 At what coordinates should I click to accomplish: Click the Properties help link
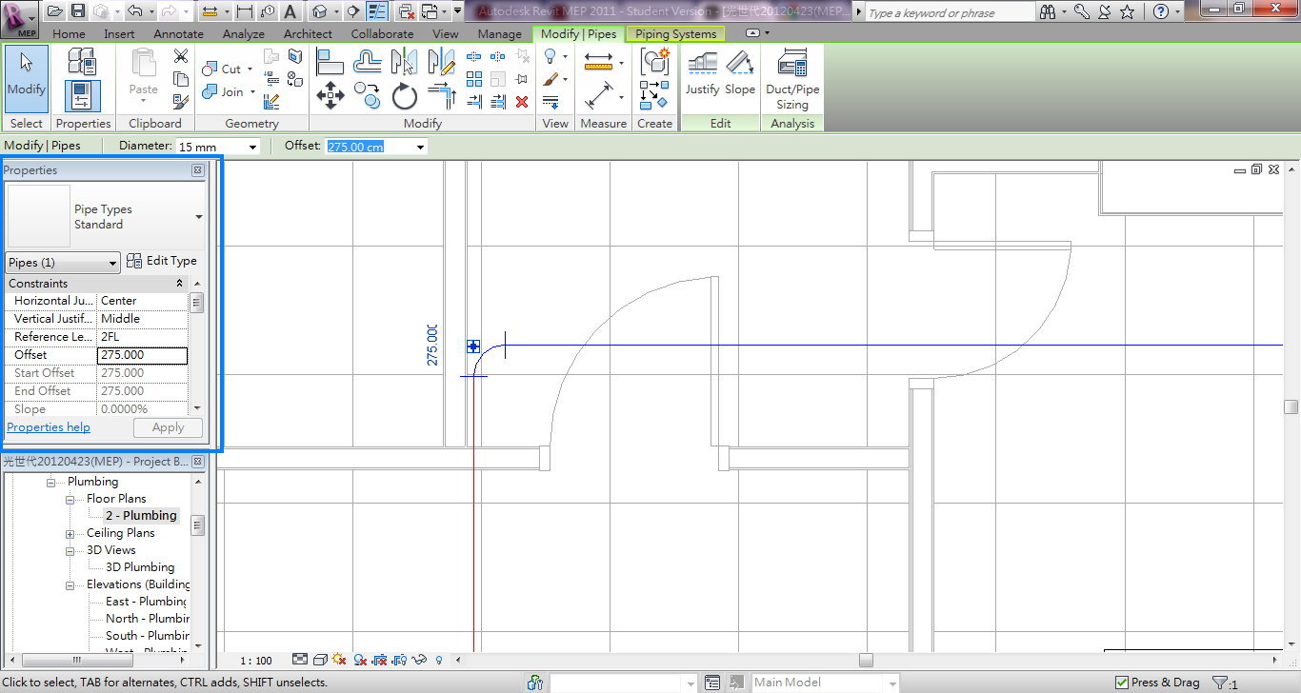coord(49,427)
